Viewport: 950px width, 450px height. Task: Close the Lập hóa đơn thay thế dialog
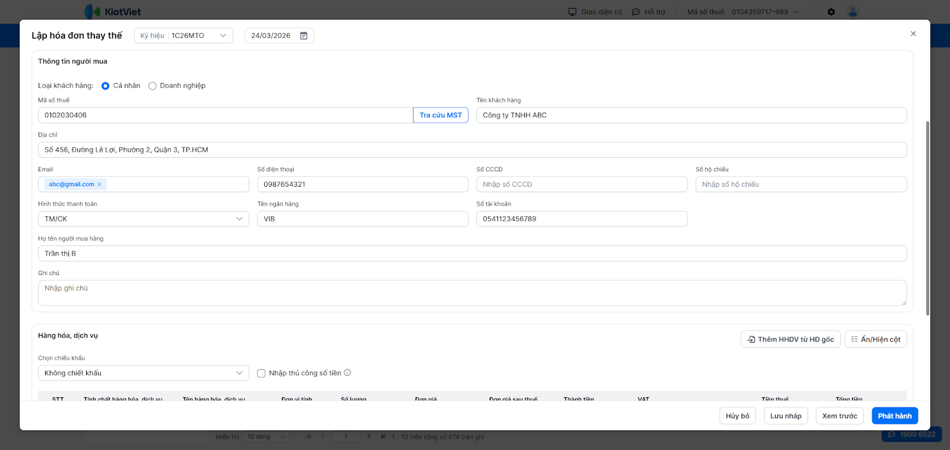[913, 34]
